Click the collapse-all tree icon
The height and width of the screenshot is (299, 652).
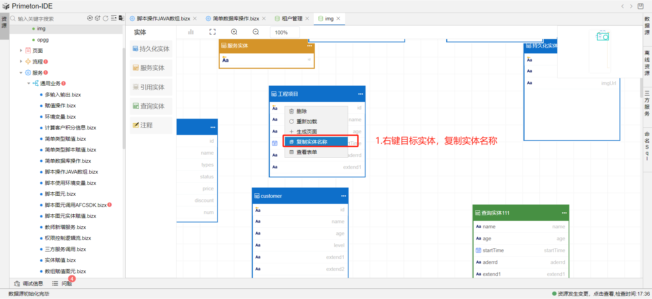coord(113,18)
